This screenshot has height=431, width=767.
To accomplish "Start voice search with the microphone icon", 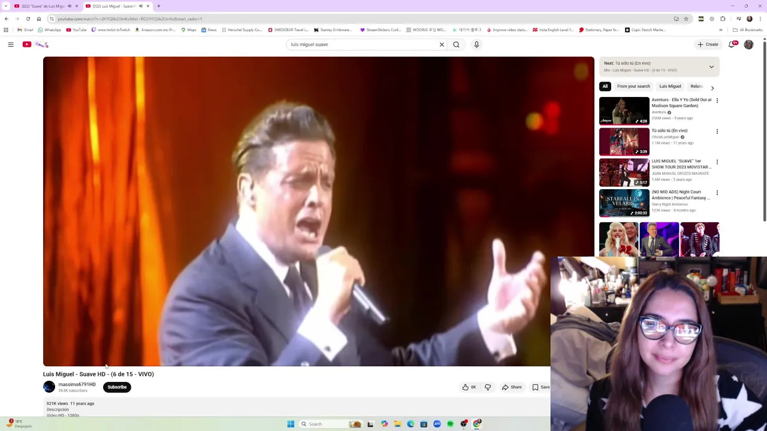I will pos(476,44).
